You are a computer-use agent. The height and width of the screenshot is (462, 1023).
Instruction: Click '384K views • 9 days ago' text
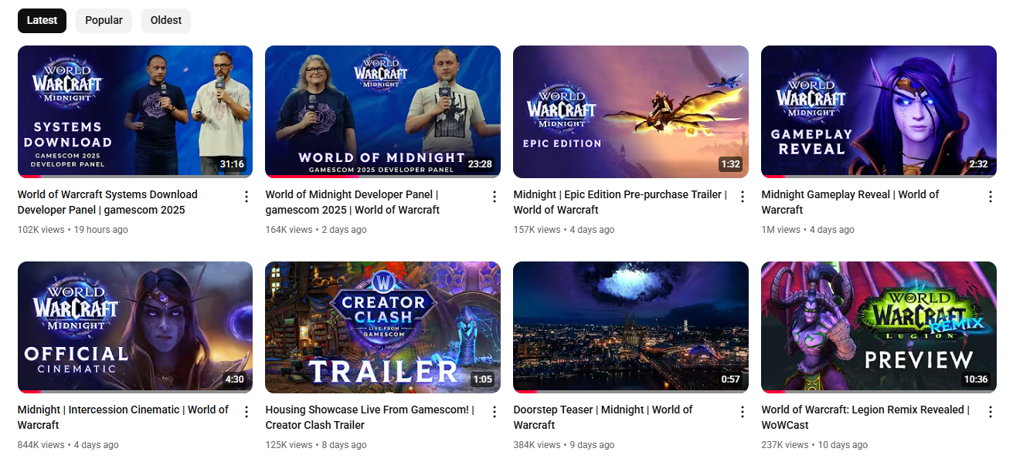(x=564, y=445)
